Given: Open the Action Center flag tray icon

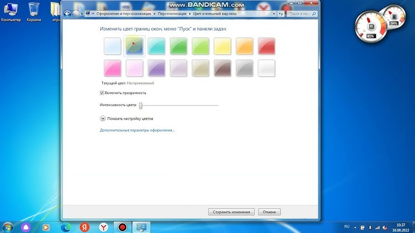Looking at the screenshot, I should coord(362,228).
